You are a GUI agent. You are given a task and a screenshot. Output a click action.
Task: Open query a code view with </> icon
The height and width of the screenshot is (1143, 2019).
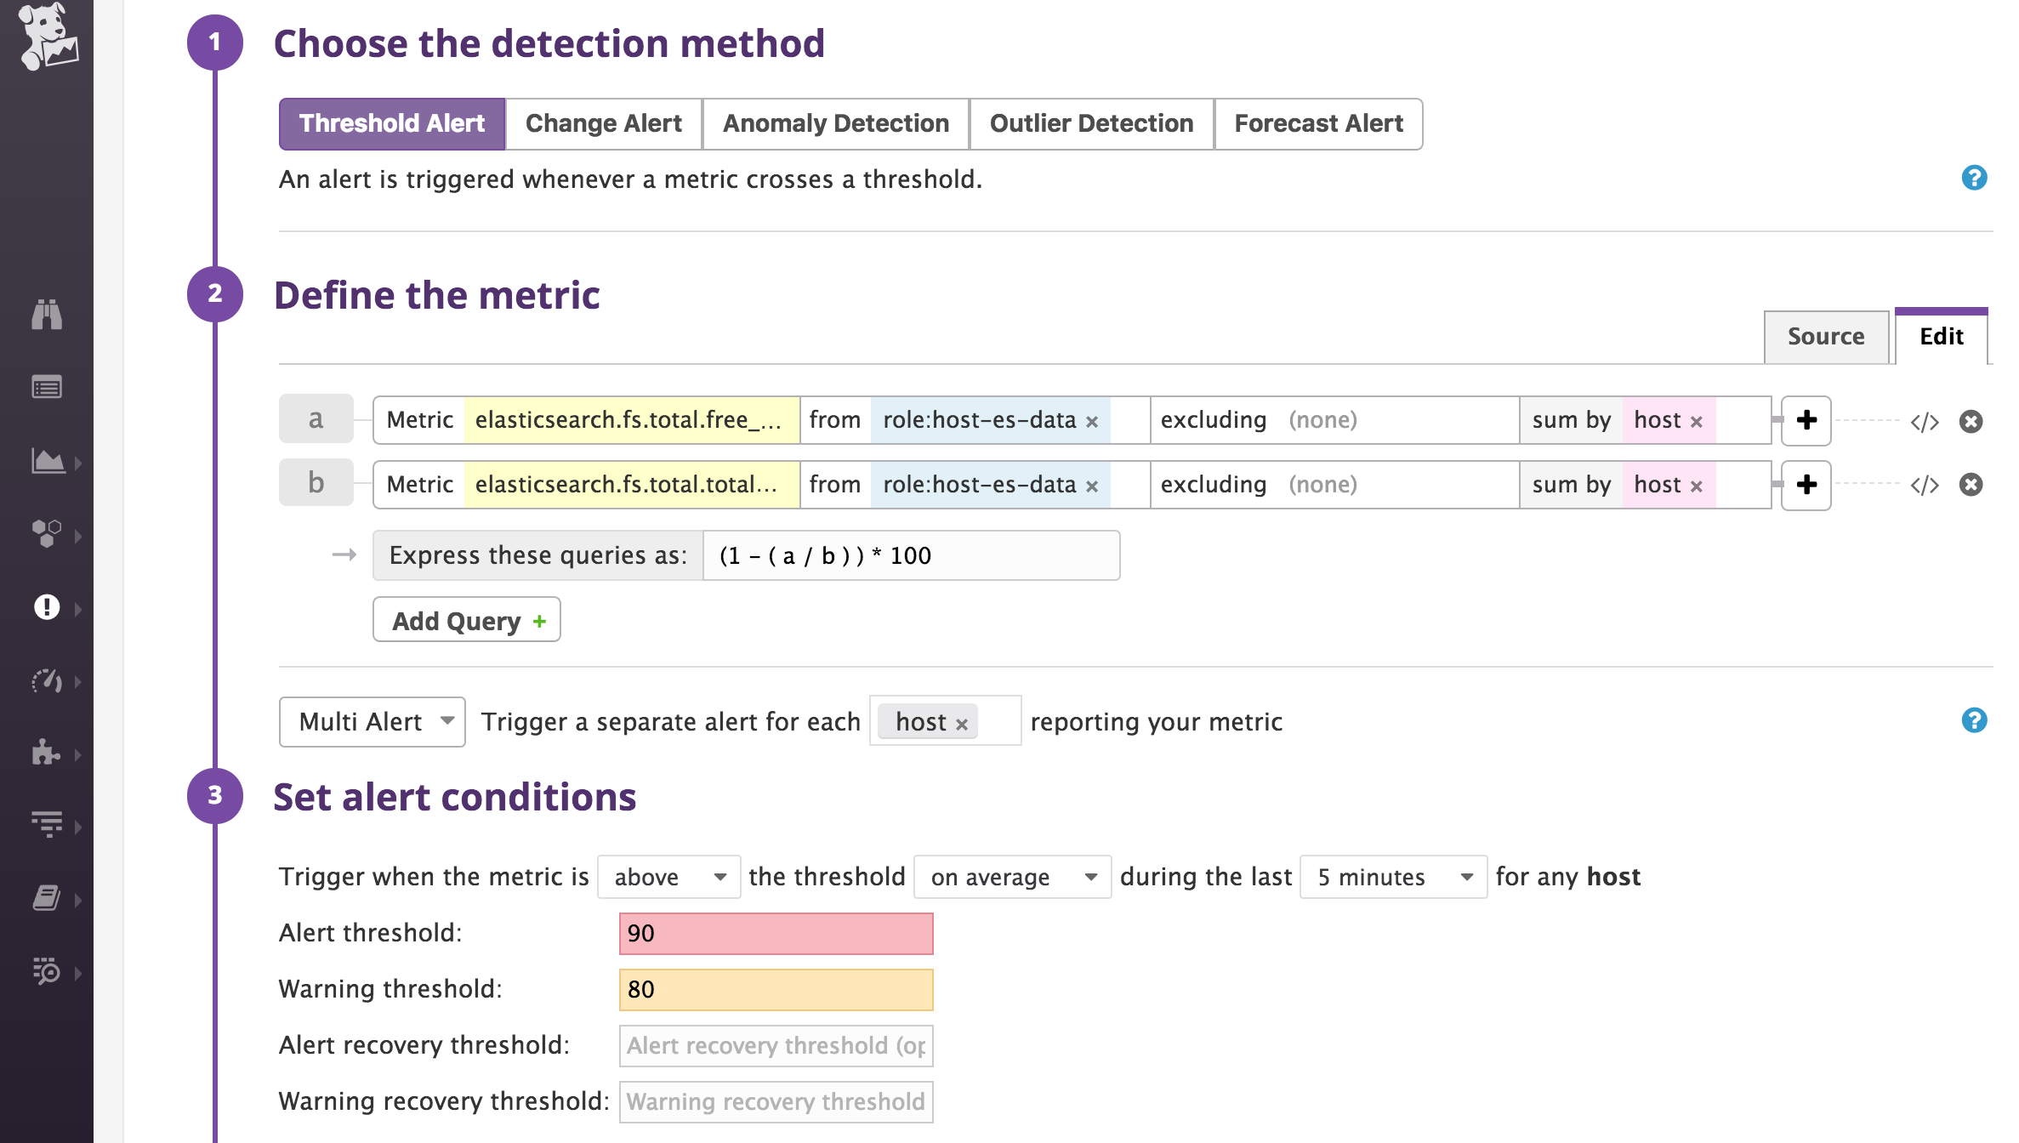tap(1925, 421)
